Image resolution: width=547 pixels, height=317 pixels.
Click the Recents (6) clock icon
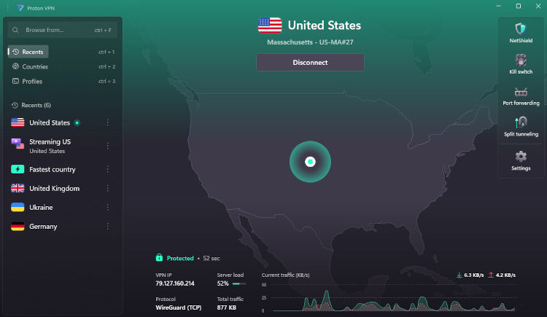tap(15, 105)
